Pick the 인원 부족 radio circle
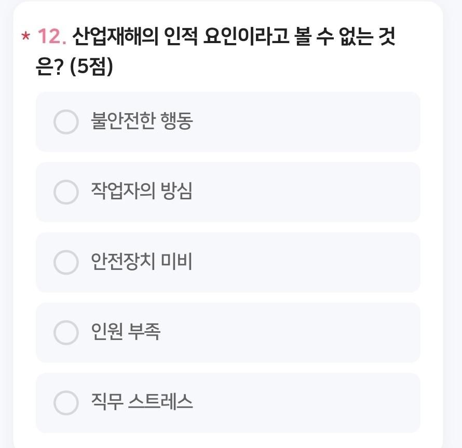 point(66,332)
